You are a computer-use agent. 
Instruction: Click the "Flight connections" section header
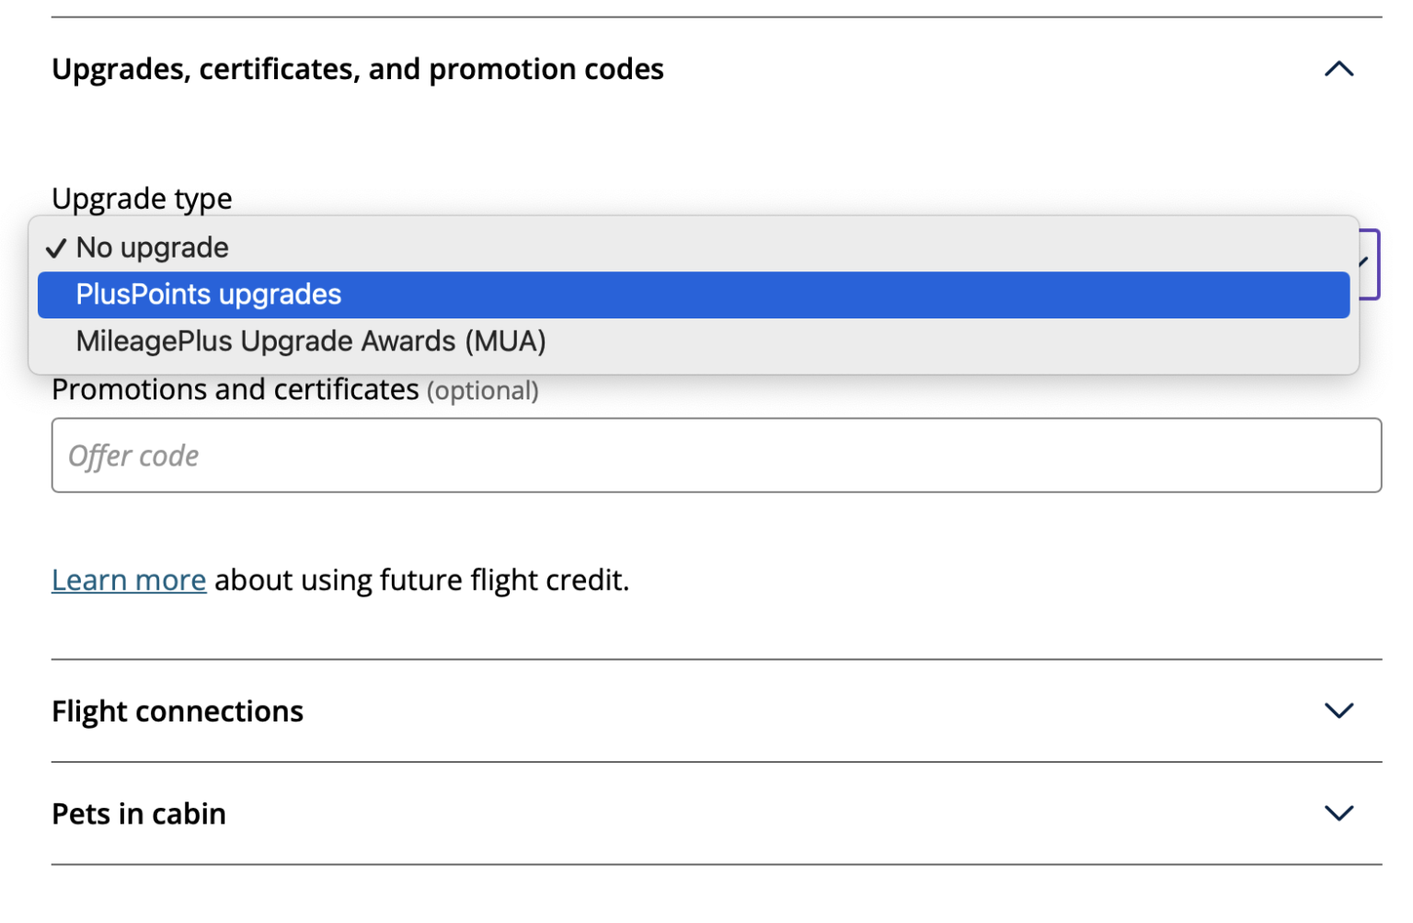pos(178,710)
